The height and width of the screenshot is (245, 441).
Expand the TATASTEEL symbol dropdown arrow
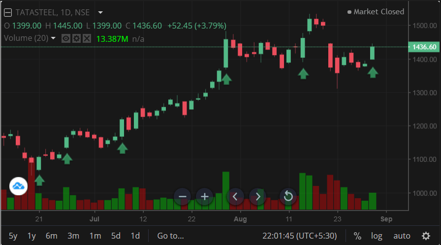[x=100, y=12]
